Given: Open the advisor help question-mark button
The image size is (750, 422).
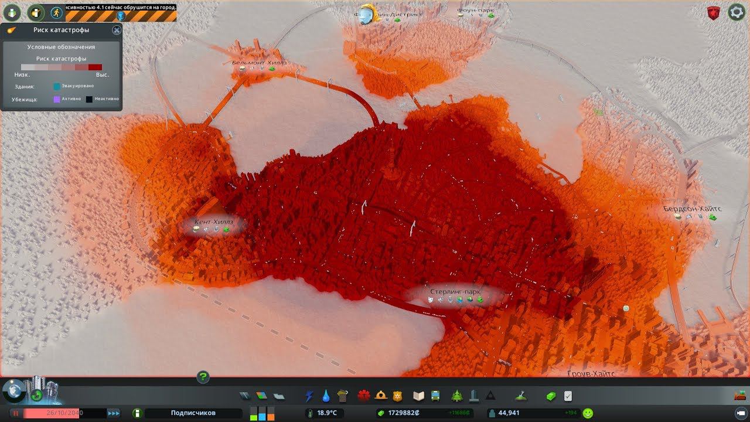Looking at the screenshot, I should click(x=203, y=377).
